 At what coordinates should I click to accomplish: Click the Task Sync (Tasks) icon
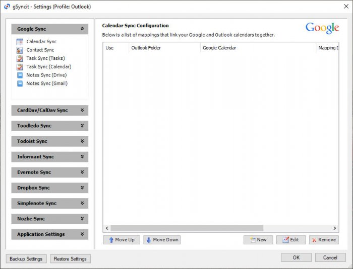tap(20, 58)
